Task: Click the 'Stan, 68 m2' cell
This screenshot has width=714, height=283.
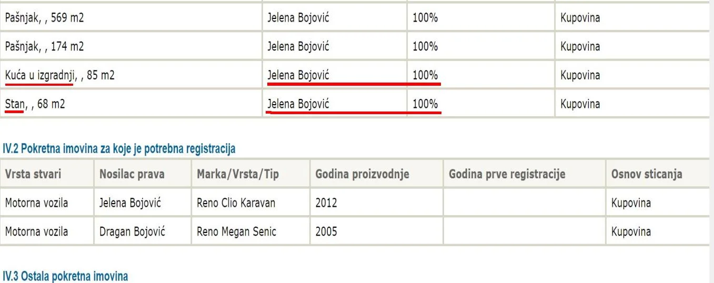Action: pos(131,104)
